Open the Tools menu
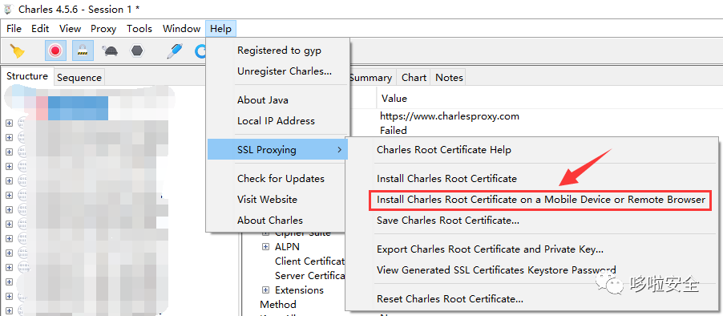 [139, 29]
